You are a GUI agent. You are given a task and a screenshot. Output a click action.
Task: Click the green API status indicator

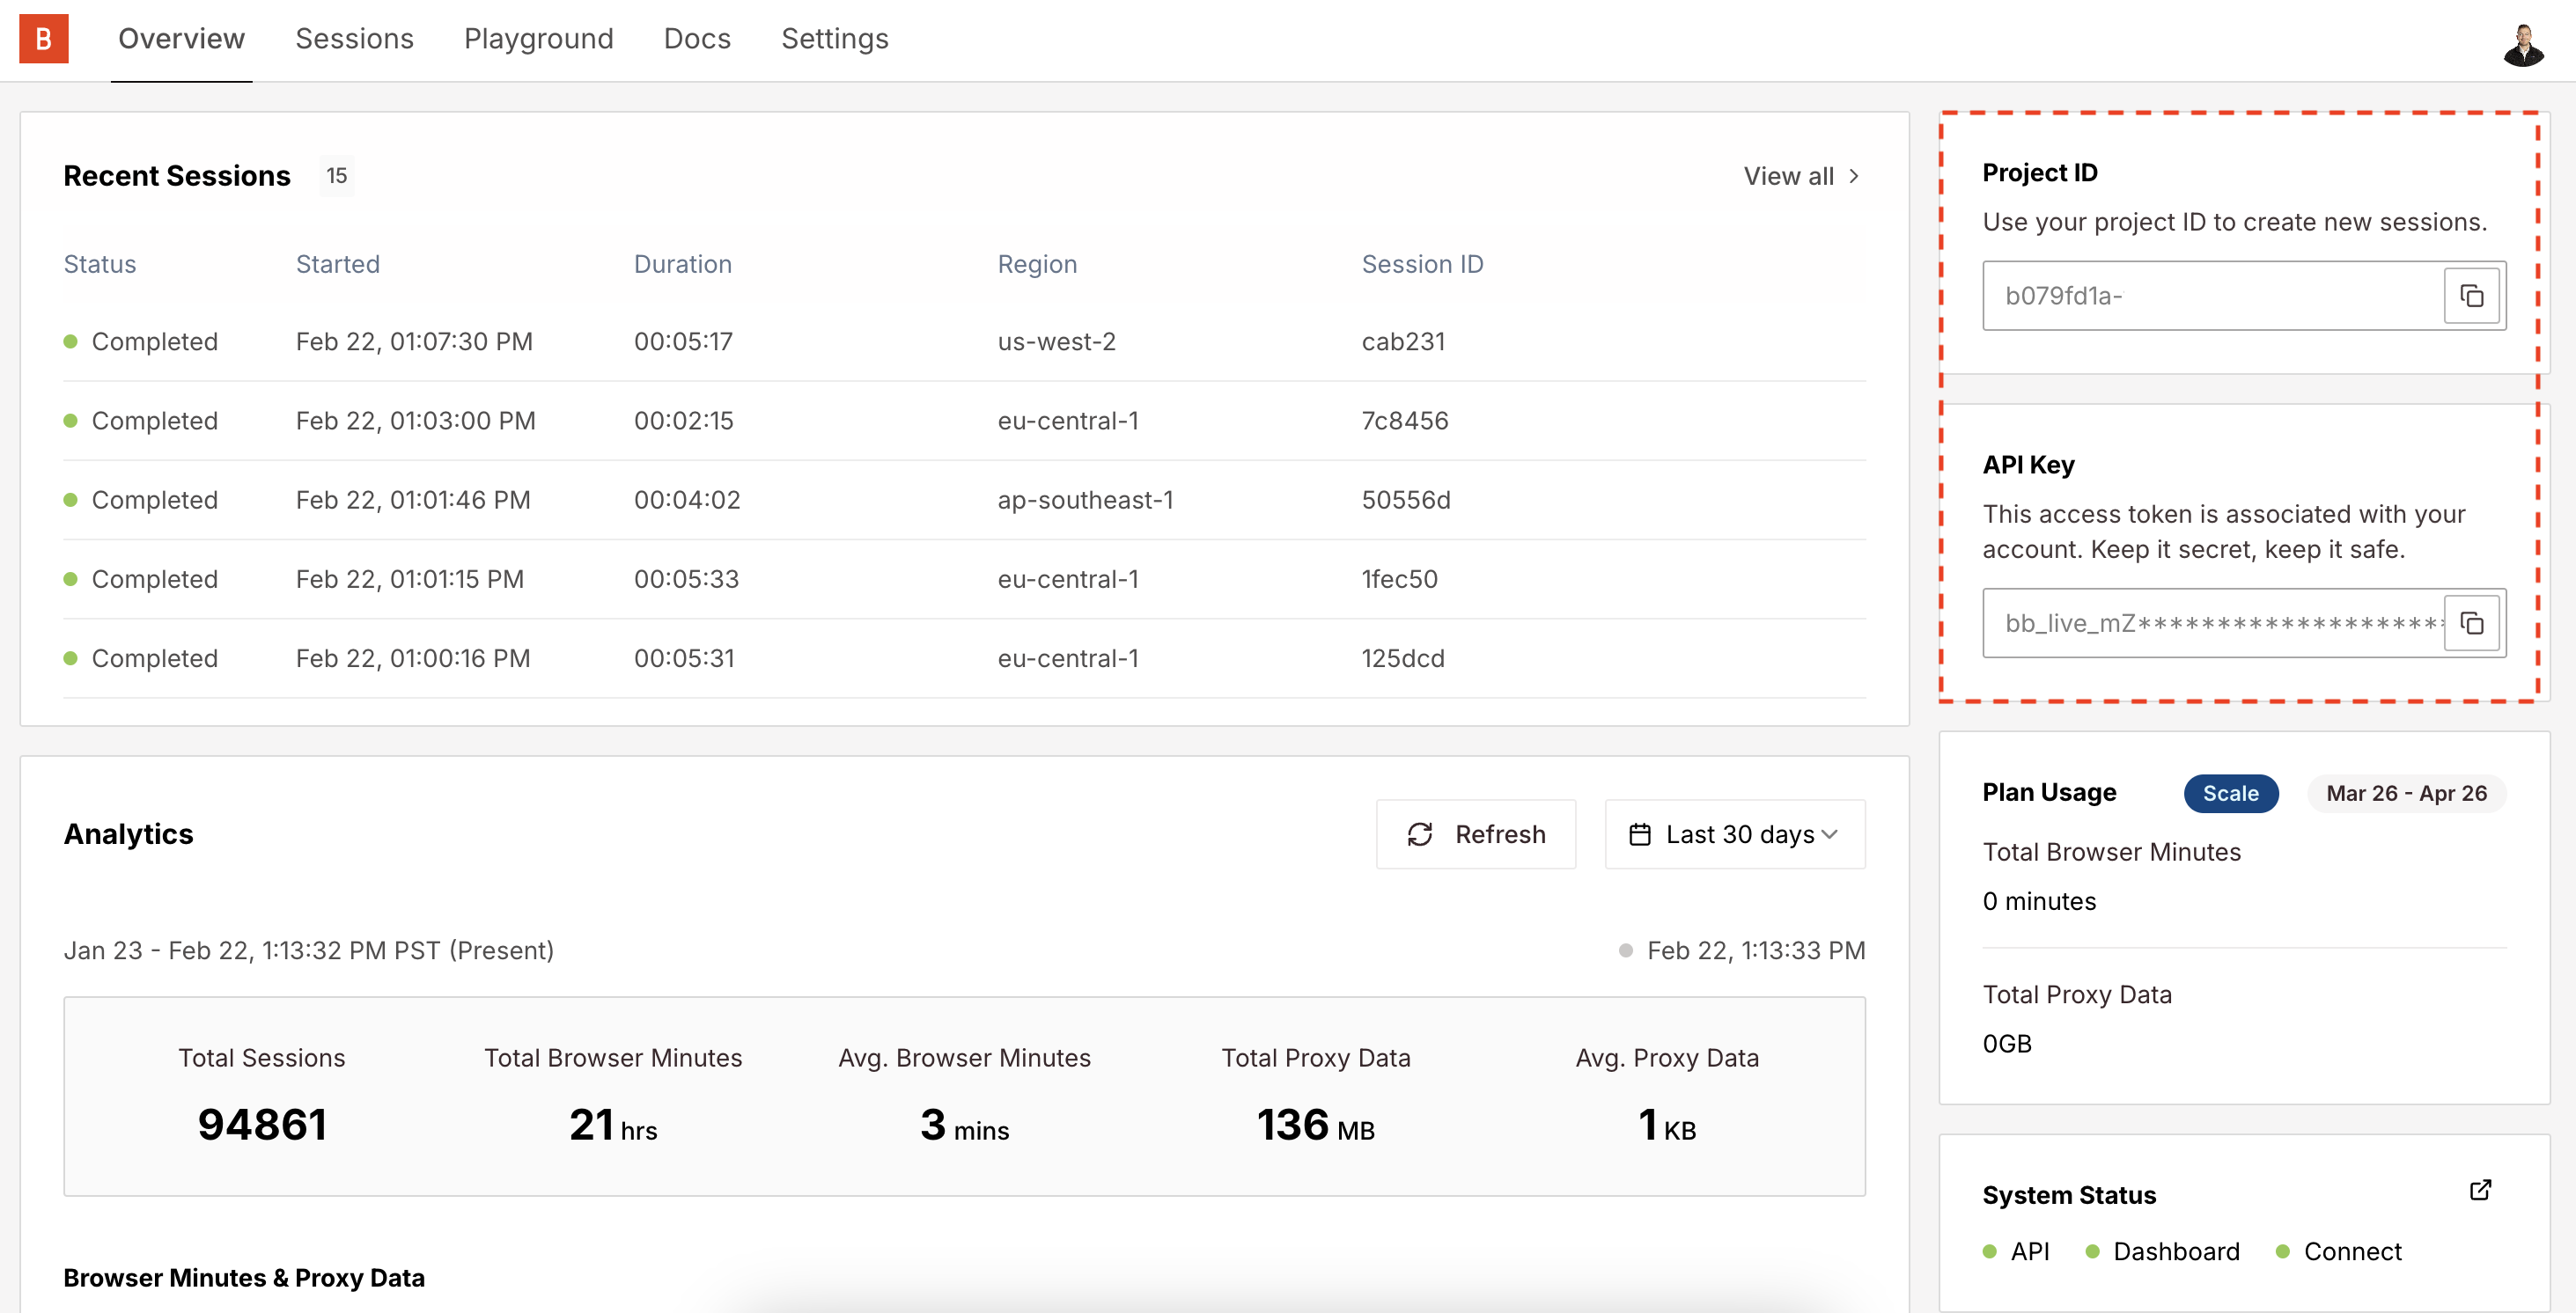tap(1988, 1251)
